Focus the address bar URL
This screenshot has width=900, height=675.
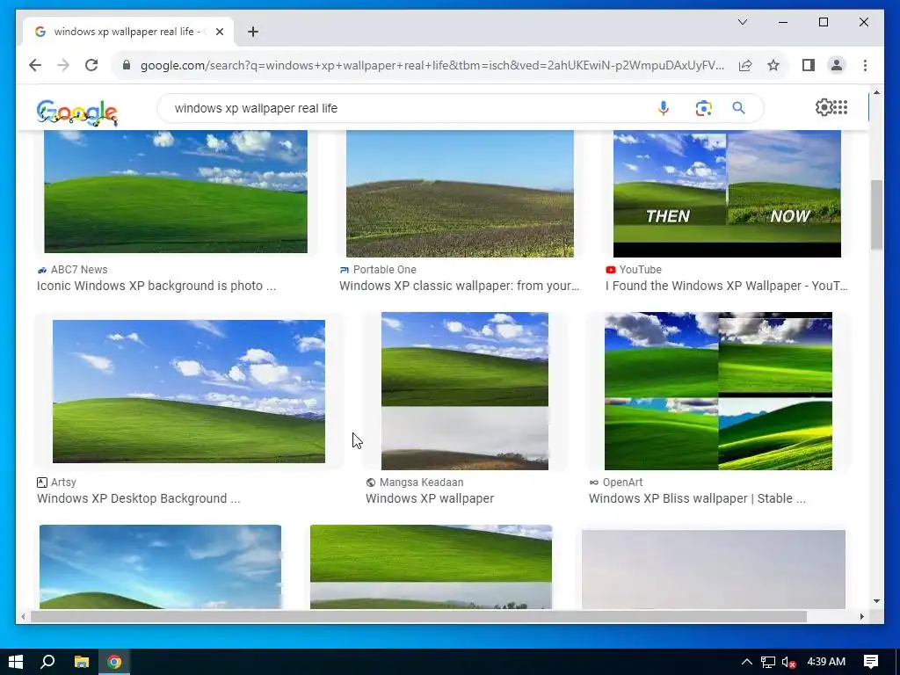432,65
